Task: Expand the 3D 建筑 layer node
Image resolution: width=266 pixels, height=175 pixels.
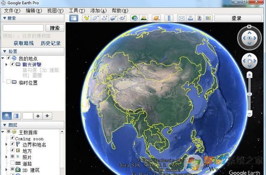Action: click(6, 170)
